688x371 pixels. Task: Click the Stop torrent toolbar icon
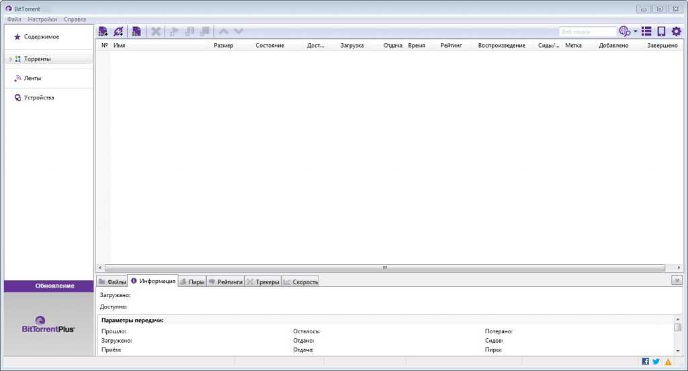205,31
